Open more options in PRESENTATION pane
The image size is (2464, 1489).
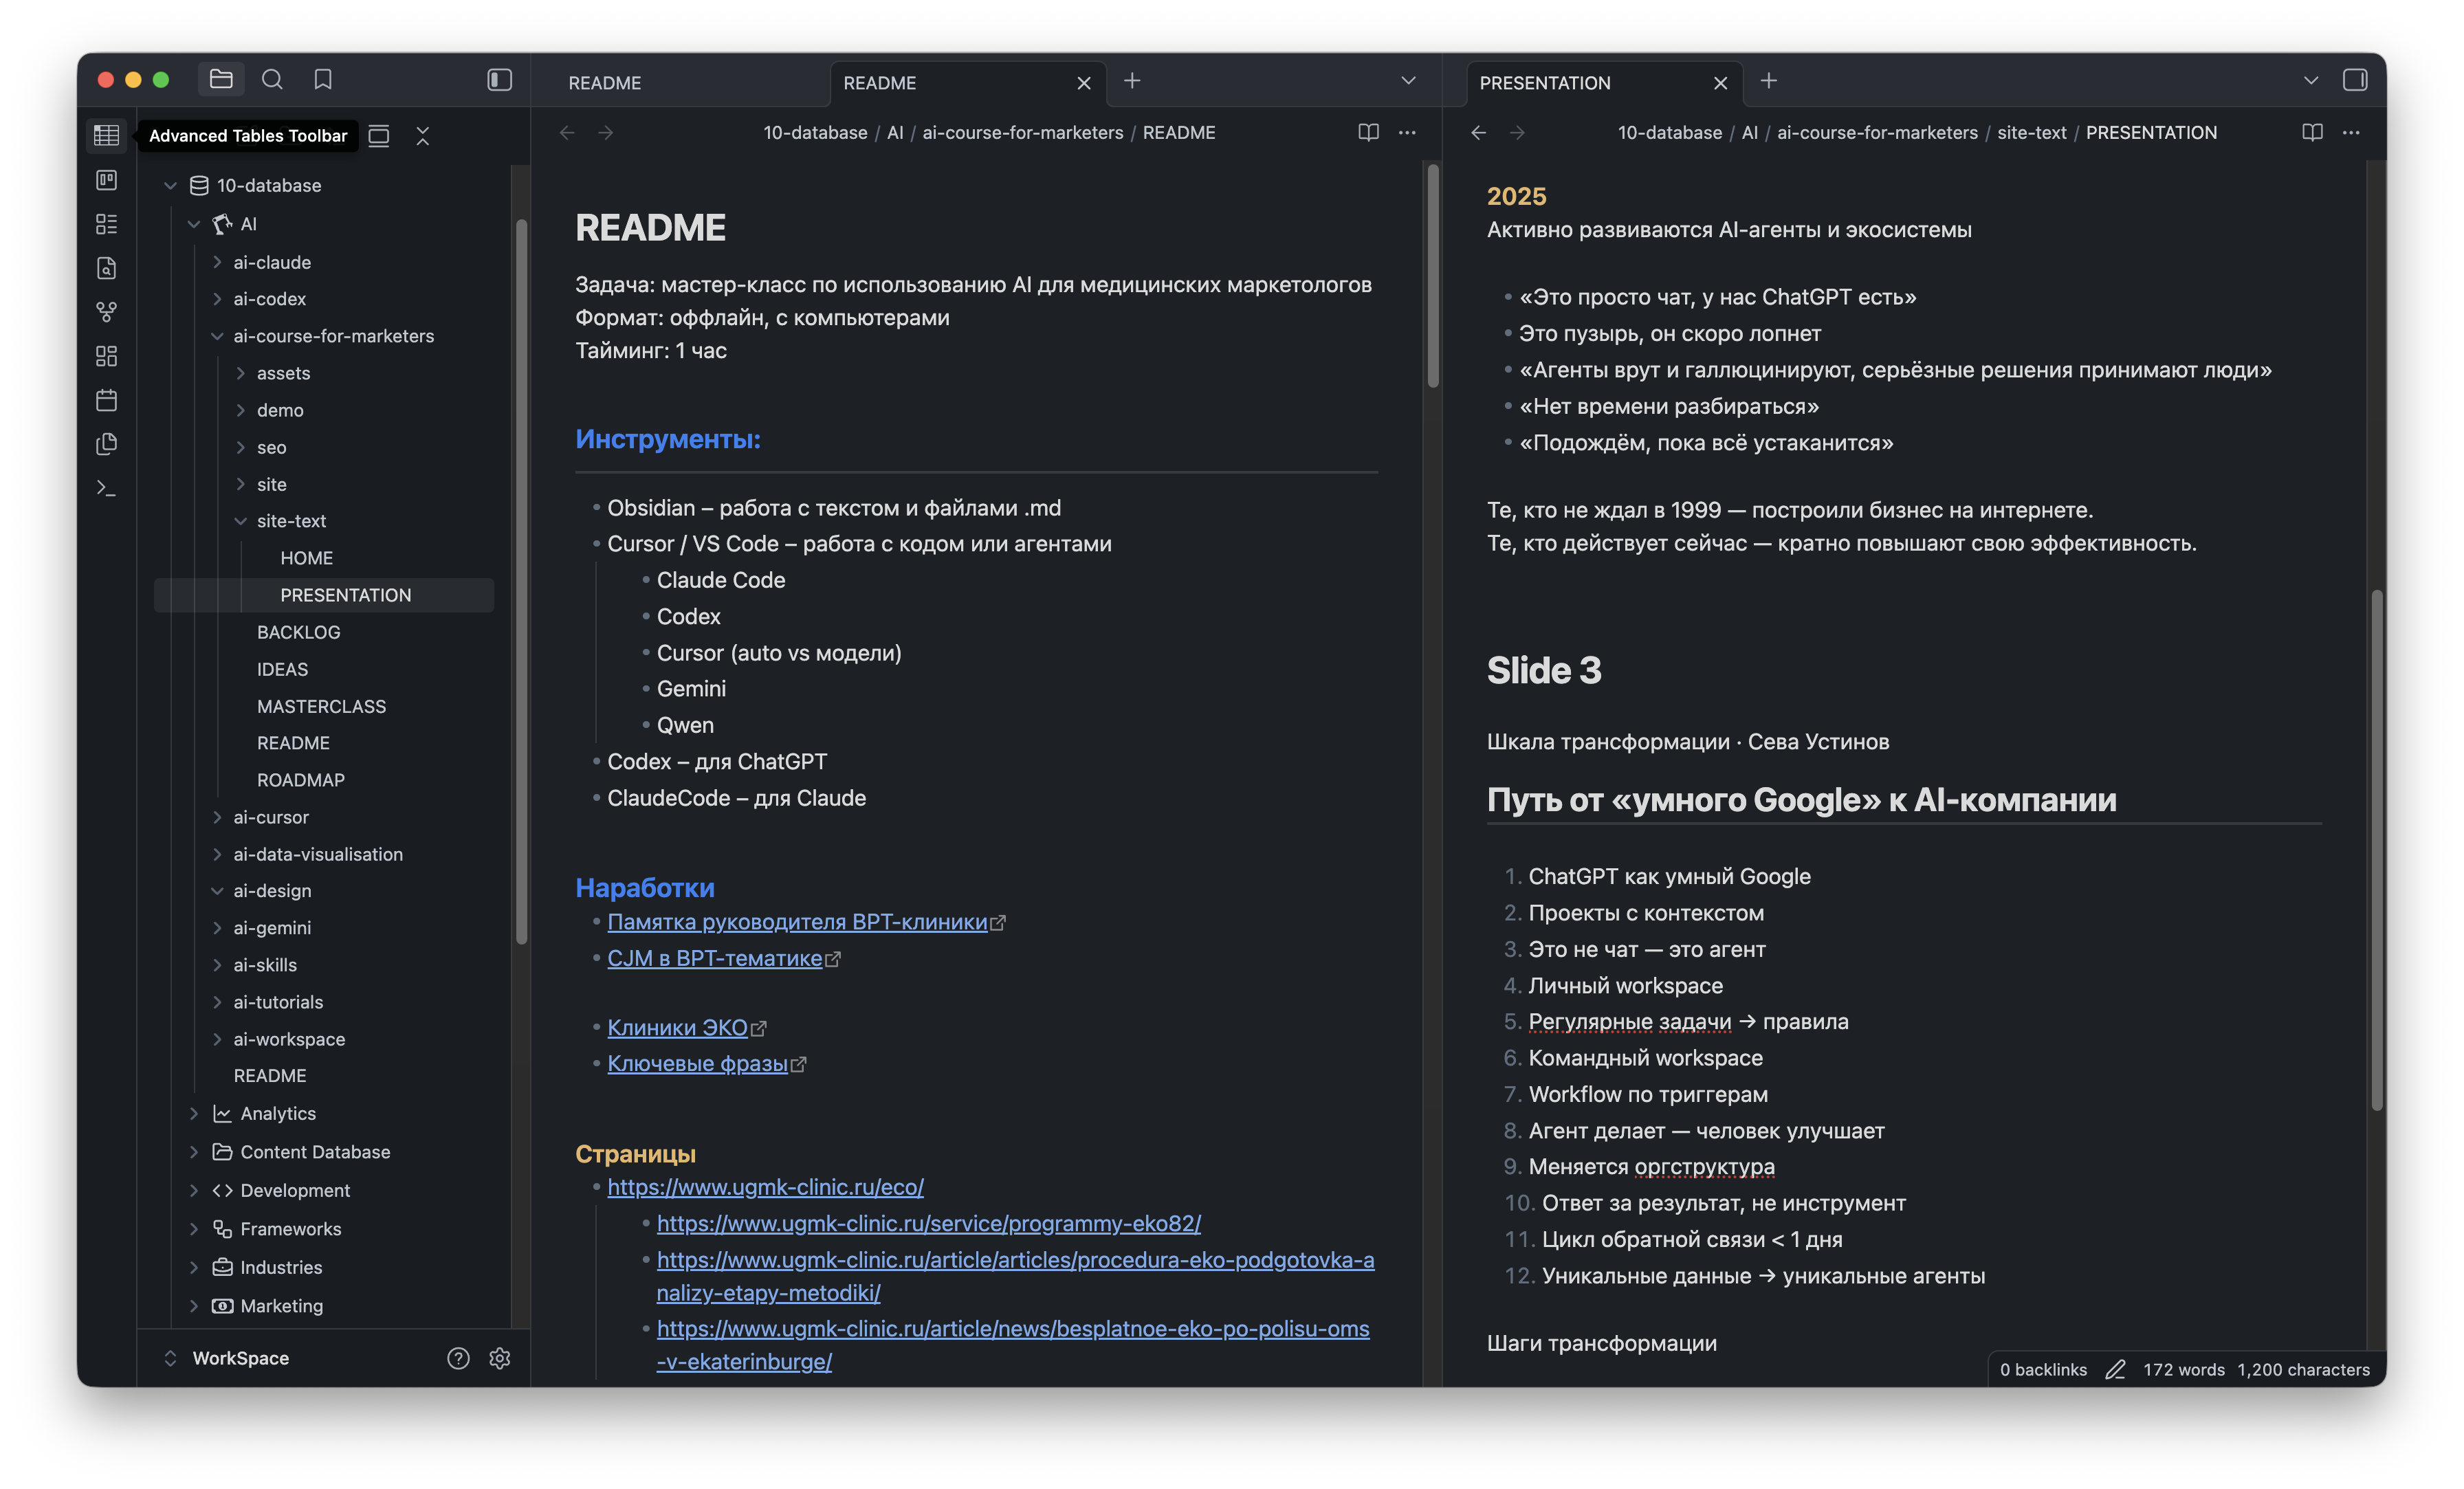(2351, 132)
